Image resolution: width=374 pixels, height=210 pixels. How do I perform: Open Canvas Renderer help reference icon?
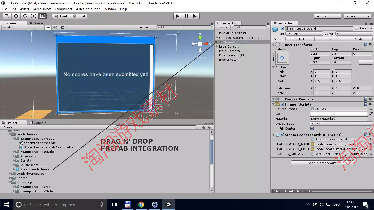coord(366,99)
